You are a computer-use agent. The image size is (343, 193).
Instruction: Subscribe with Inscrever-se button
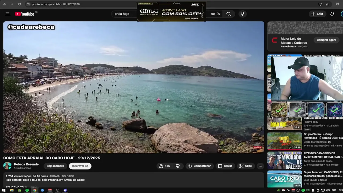(x=80, y=166)
